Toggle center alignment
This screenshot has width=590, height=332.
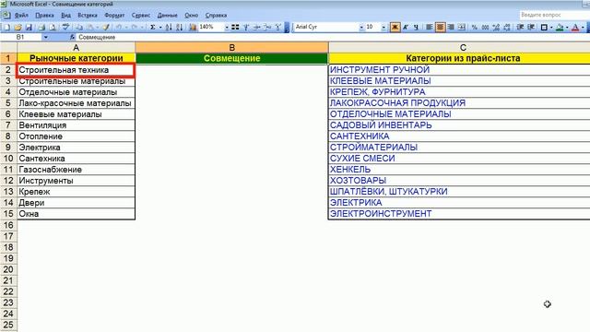(x=440, y=27)
